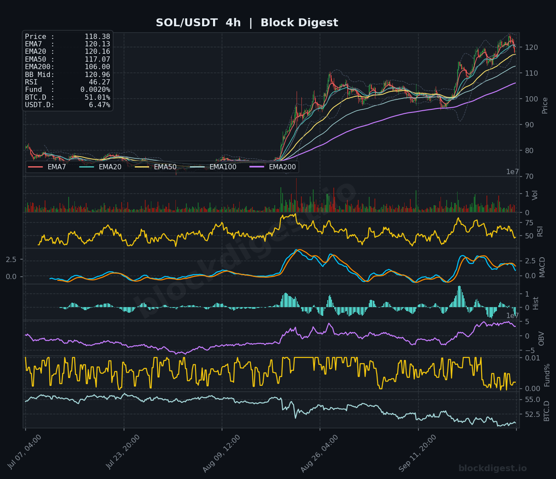
Task: Click the blockdigest.io footer text
Action: pyautogui.click(x=493, y=469)
